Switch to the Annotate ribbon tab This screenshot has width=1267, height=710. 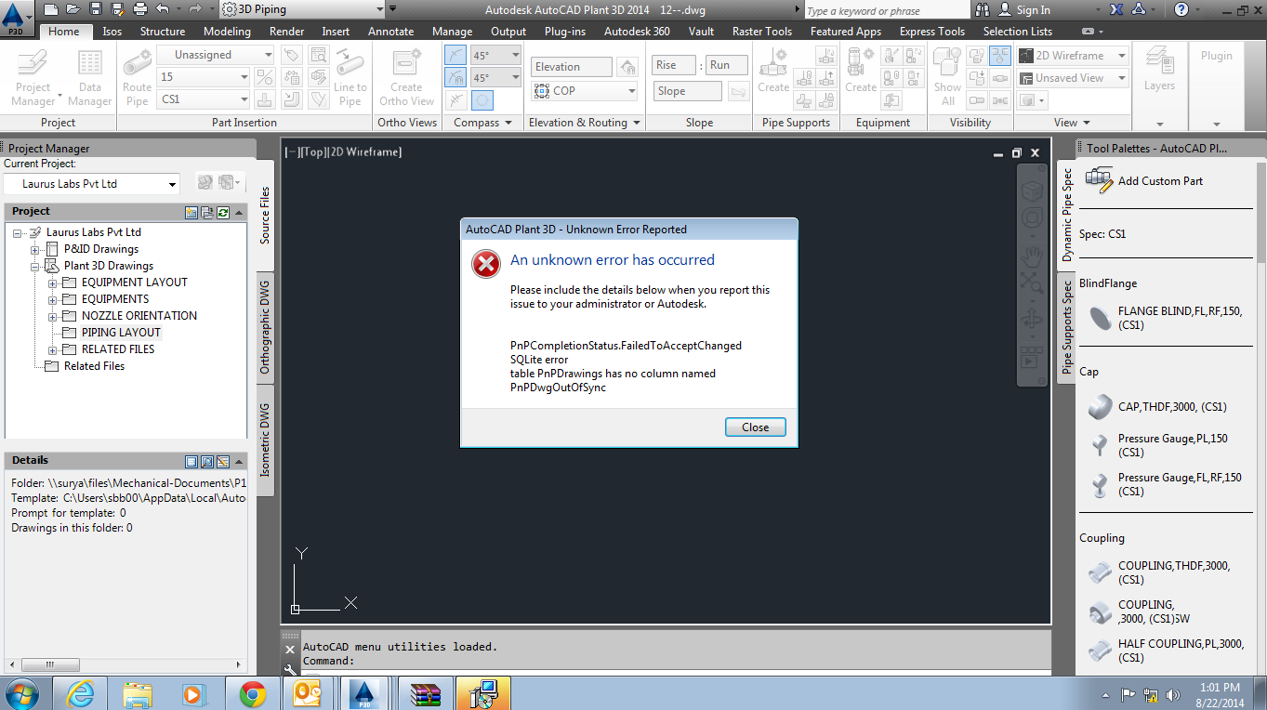pyautogui.click(x=390, y=31)
